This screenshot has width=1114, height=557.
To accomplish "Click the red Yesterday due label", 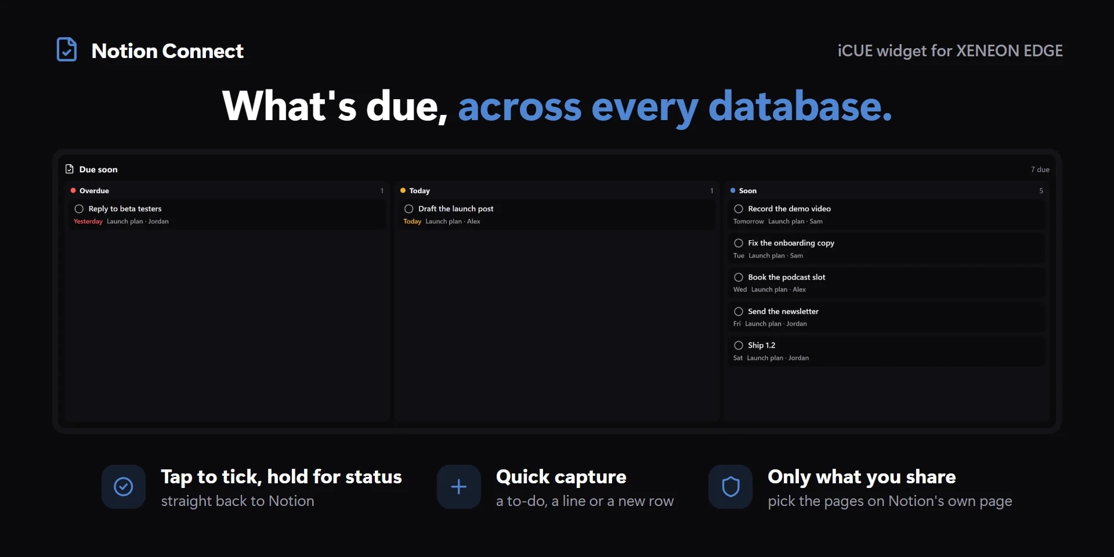I will coord(88,222).
